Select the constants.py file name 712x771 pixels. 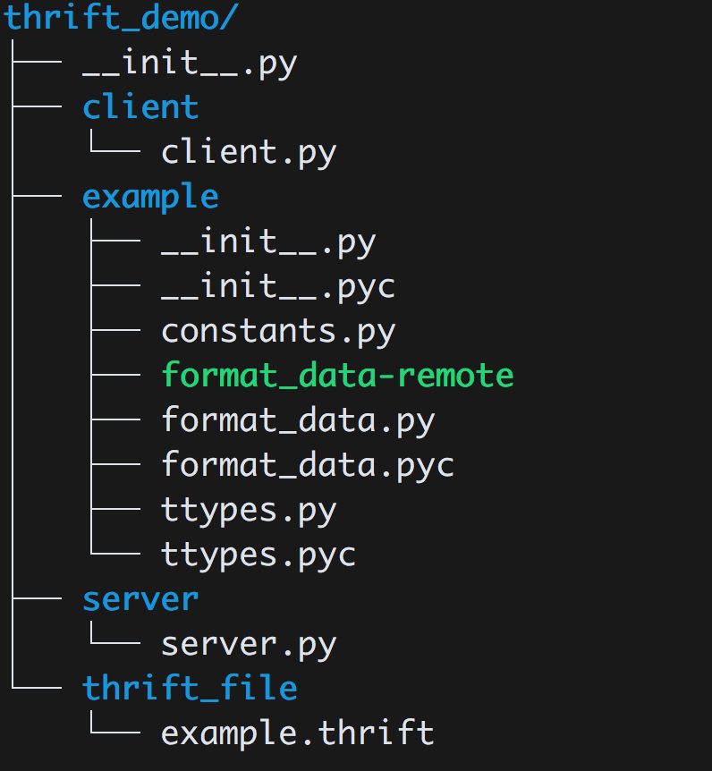click(278, 333)
